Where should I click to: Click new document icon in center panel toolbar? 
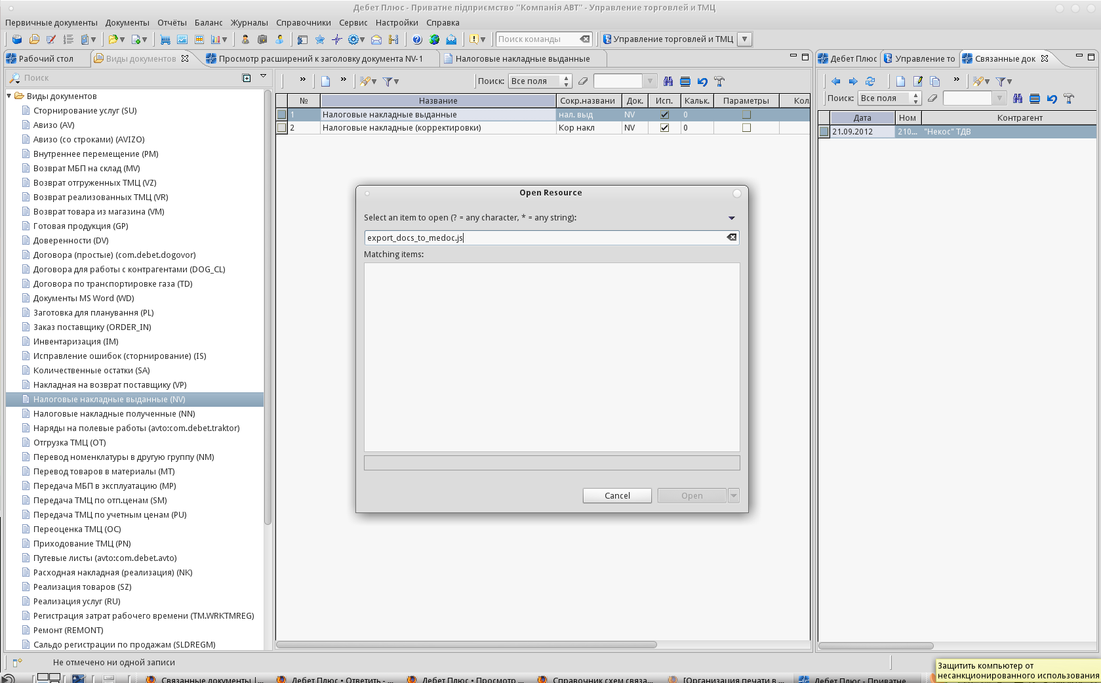tap(325, 81)
